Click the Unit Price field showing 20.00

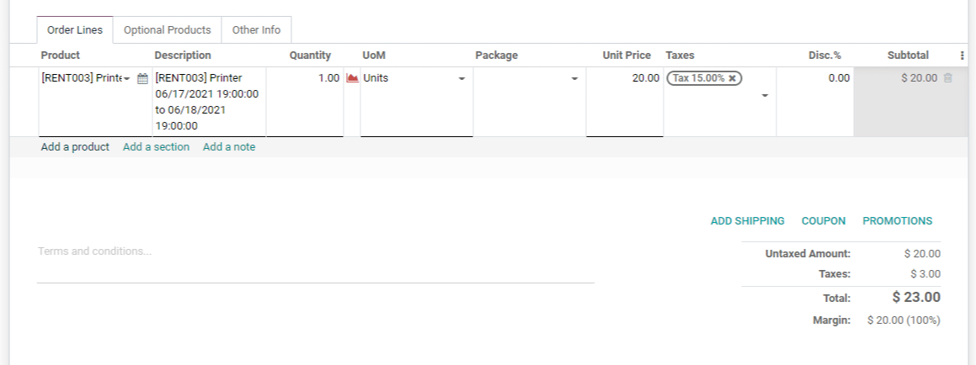pos(625,78)
